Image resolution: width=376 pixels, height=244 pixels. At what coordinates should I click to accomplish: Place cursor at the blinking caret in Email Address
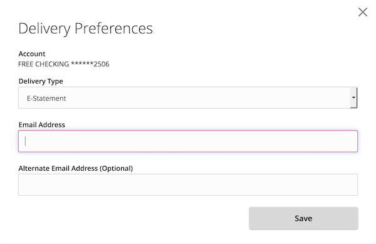click(25, 141)
